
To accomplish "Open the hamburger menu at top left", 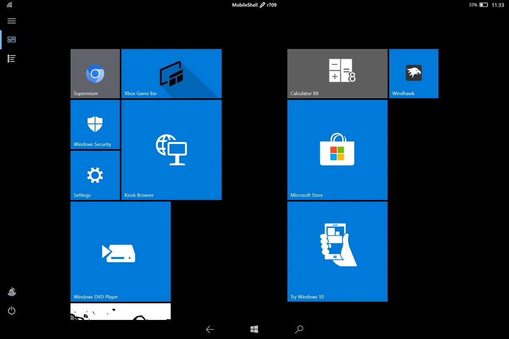I will (x=11, y=20).
